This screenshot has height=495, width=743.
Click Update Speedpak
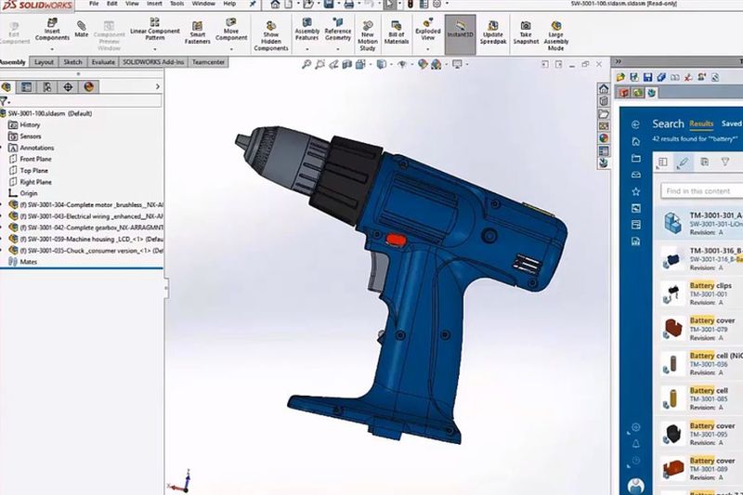pos(493,33)
